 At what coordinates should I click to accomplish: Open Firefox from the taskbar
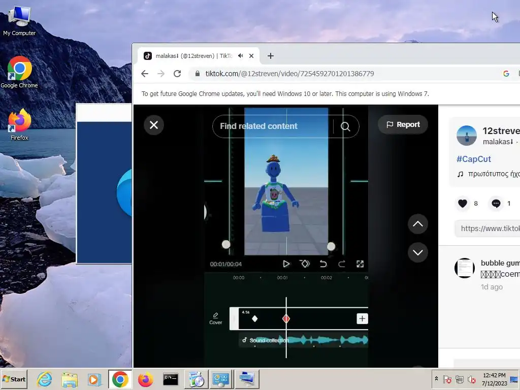145,379
